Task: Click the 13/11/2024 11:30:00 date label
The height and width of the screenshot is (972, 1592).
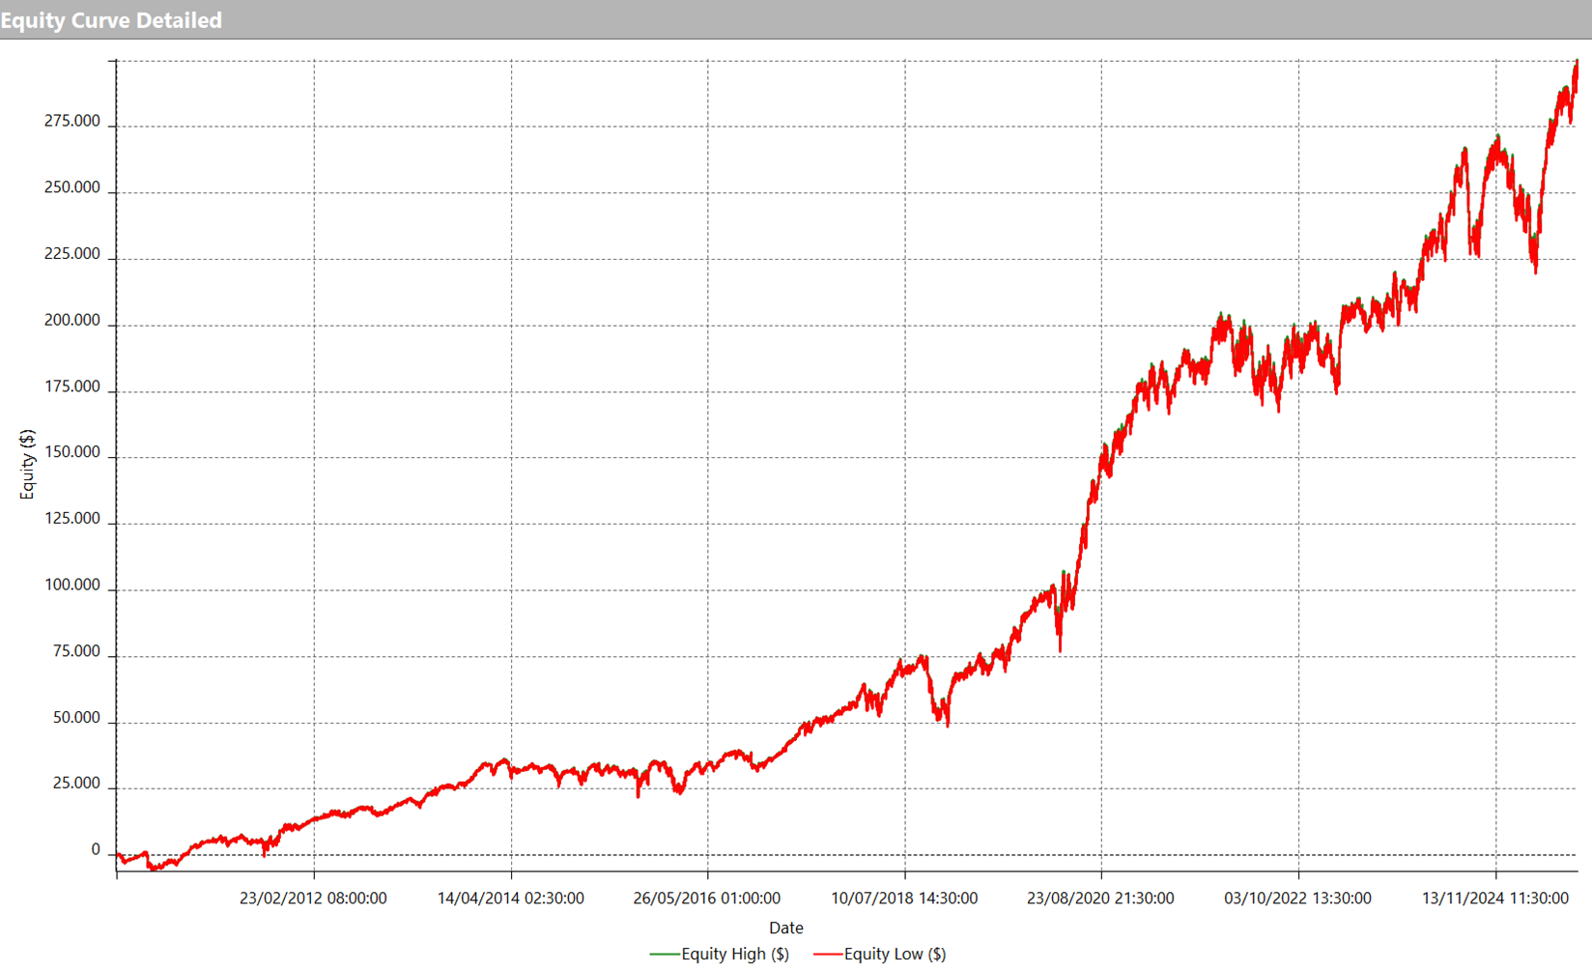Action: [x=1494, y=898]
